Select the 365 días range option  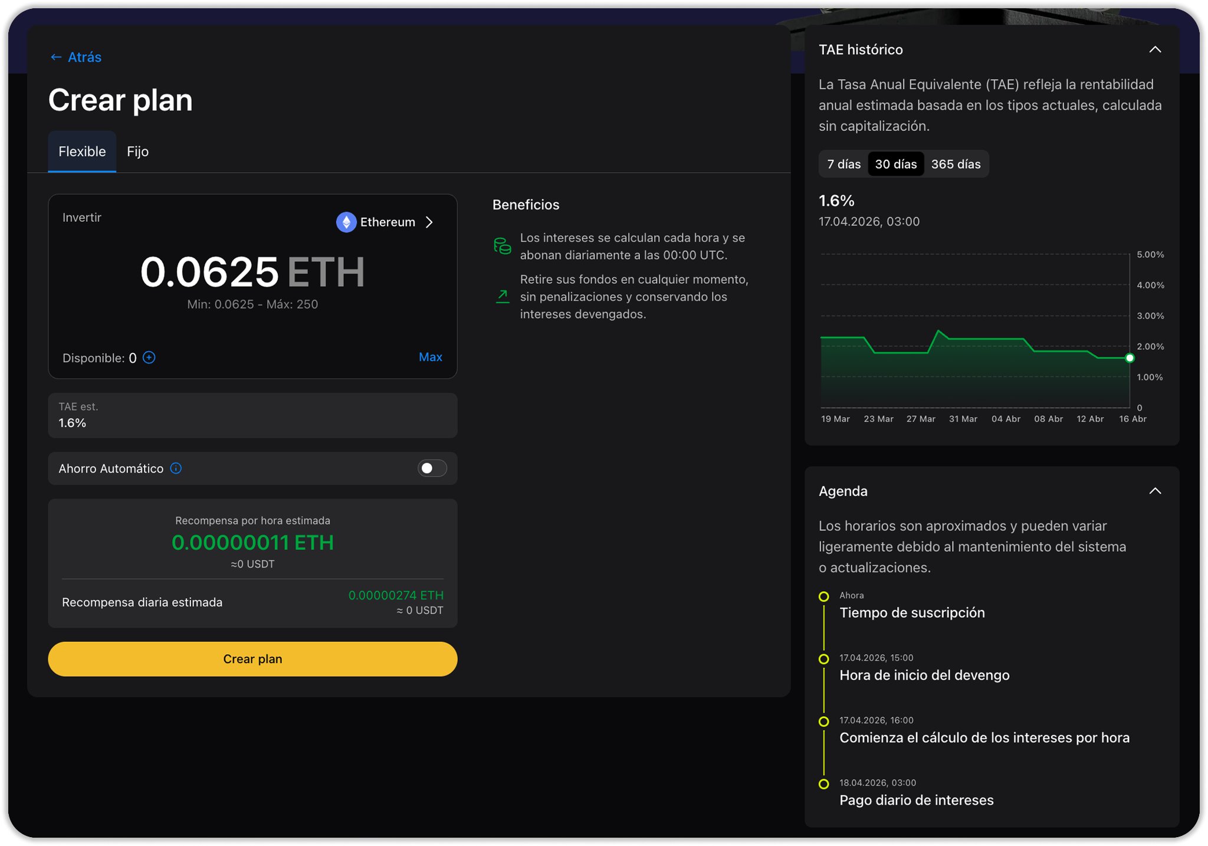pyautogui.click(x=956, y=164)
